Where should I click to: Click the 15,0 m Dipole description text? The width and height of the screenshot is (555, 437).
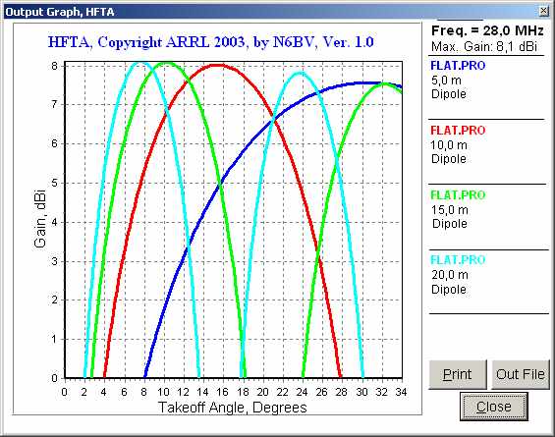pos(449,217)
